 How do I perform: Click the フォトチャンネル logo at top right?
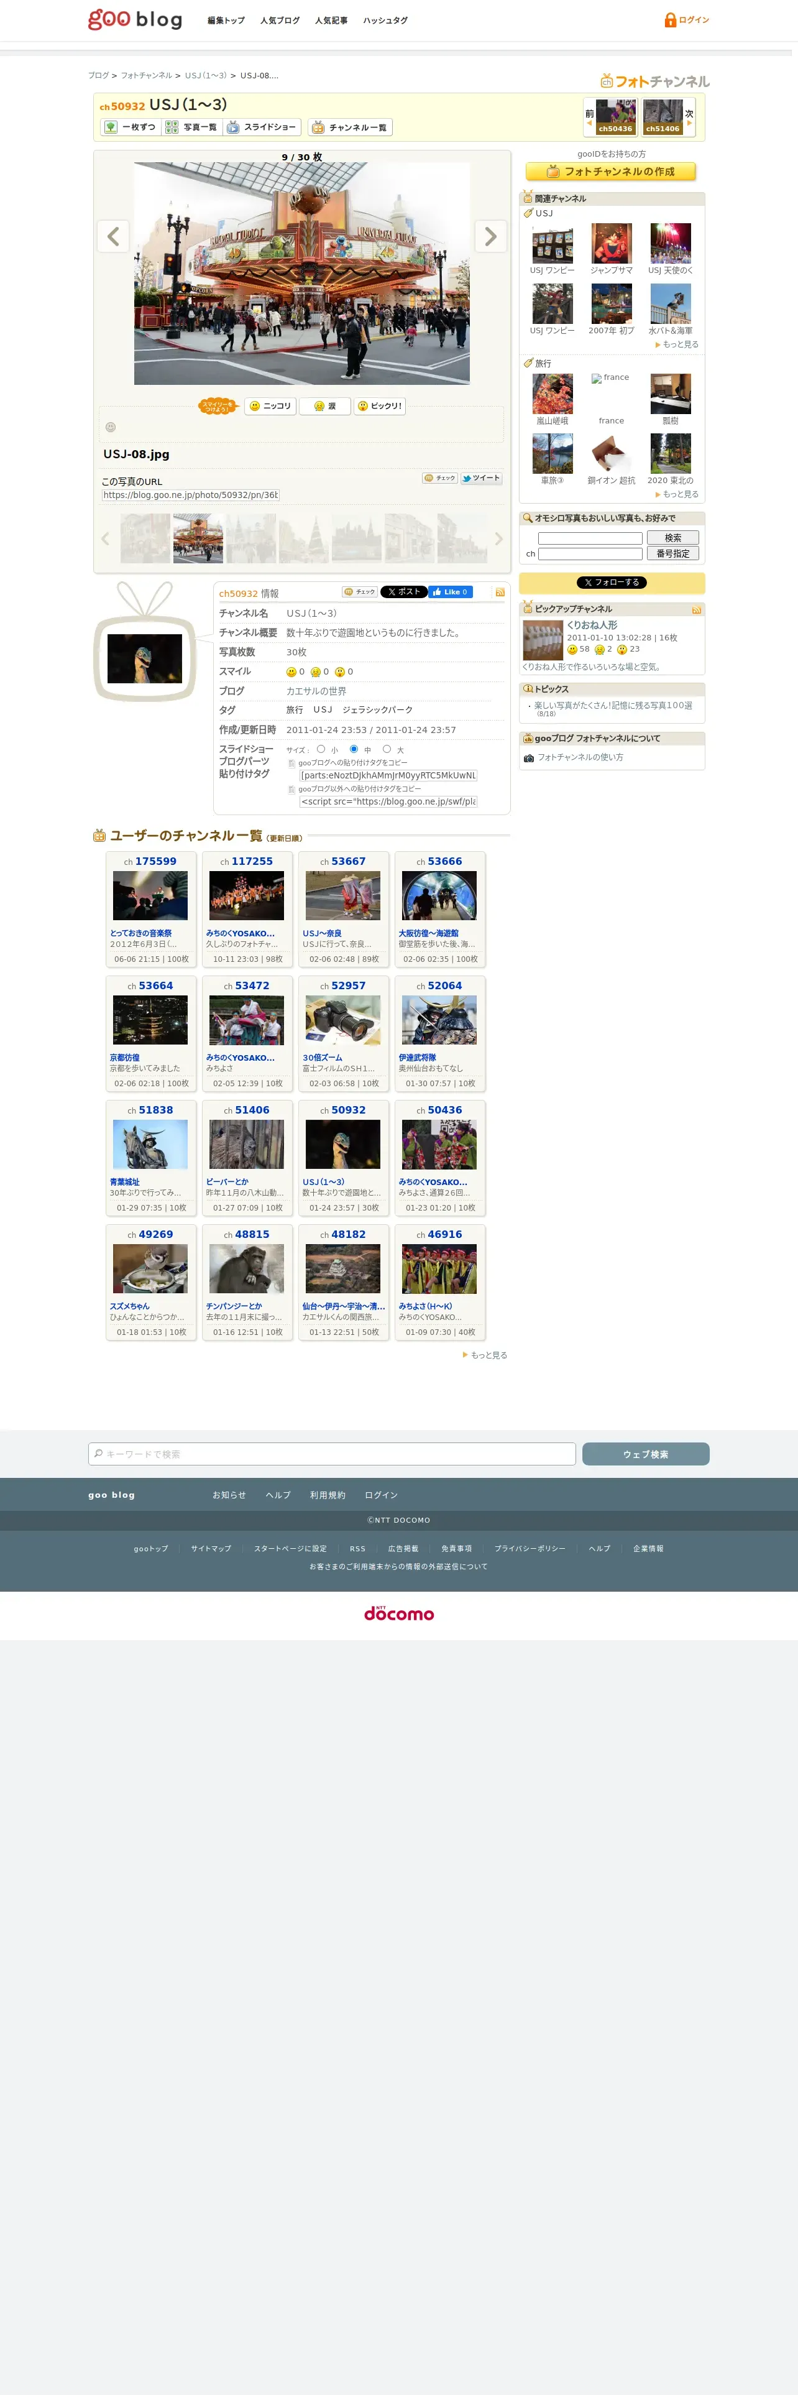[655, 81]
